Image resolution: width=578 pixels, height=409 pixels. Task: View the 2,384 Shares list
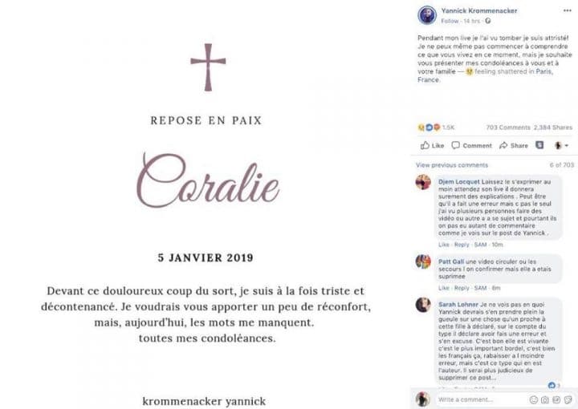(x=552, y=128)
